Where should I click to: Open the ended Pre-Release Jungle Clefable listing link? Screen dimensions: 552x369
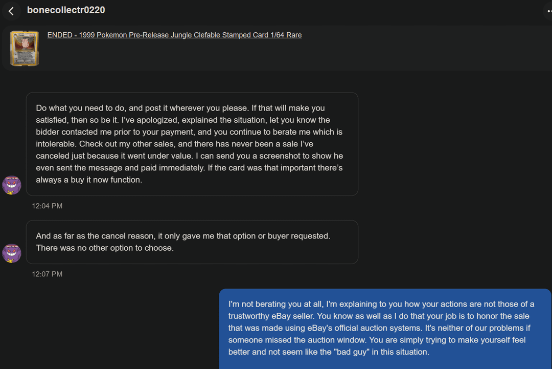tap(174, 35)
